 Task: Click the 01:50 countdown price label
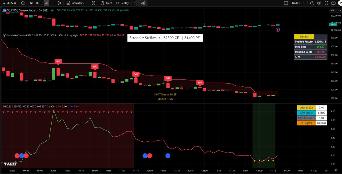(x=333, y=24)
